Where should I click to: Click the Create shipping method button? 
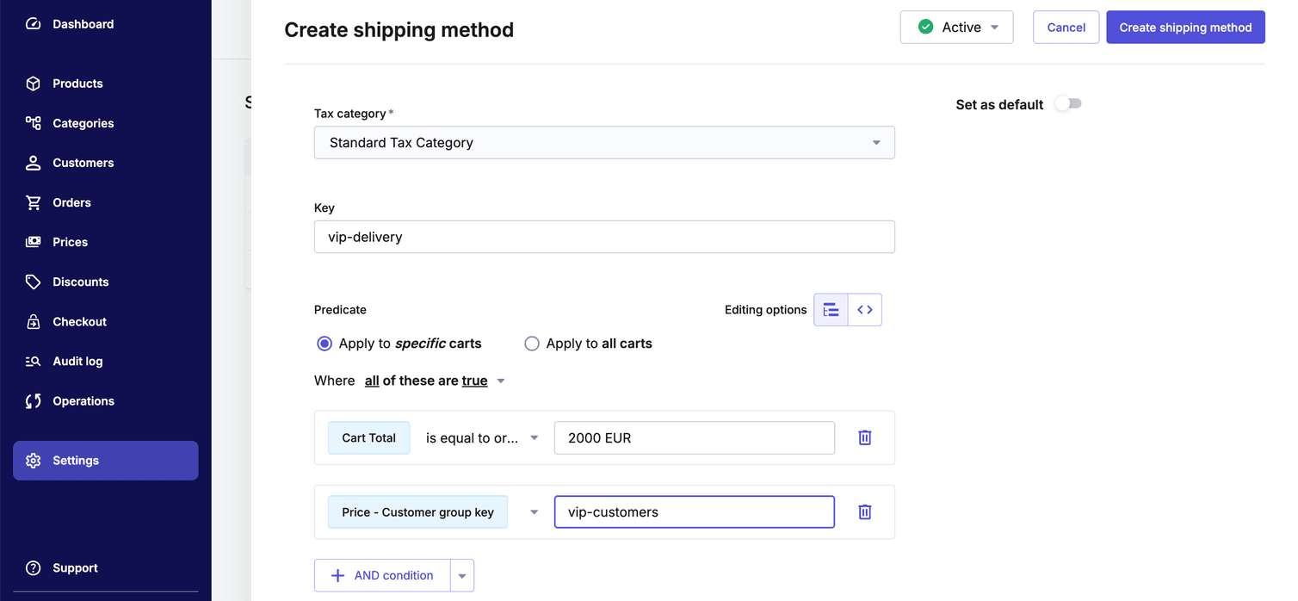(x=1185, y=27)
